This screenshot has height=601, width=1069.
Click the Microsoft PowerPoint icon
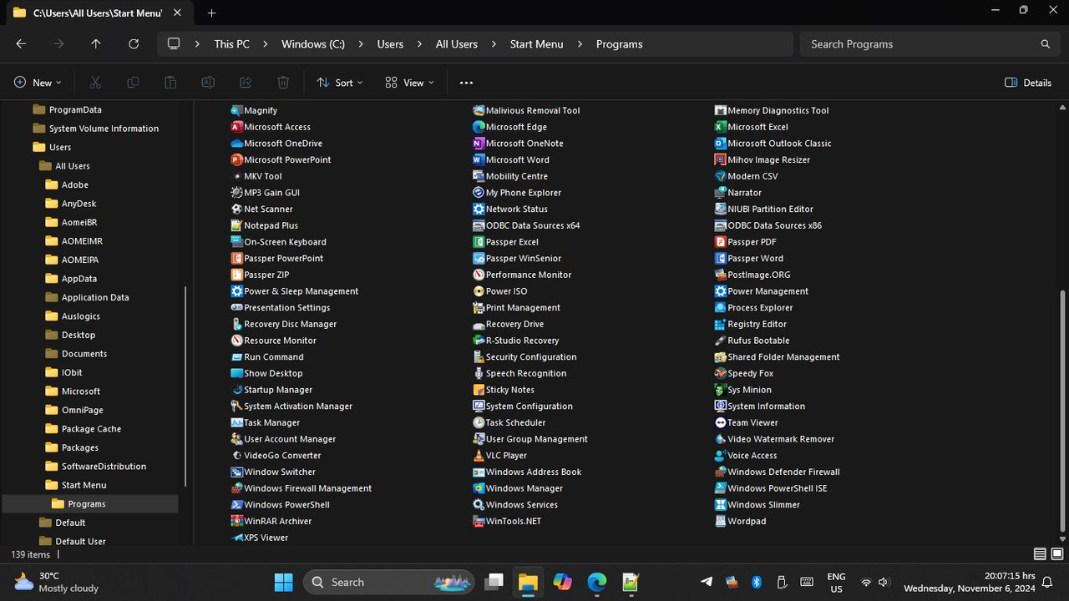tap(237, 159)
